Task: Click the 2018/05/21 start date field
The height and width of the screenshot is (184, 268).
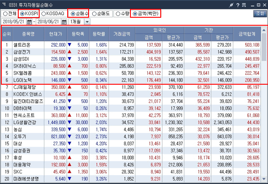Action: point(13,22)
